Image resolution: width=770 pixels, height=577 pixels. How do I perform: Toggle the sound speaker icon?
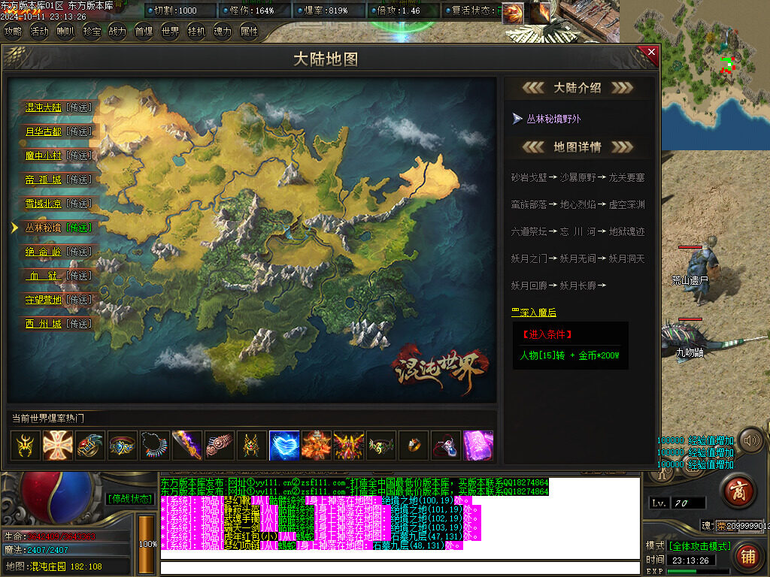point(751,440)
